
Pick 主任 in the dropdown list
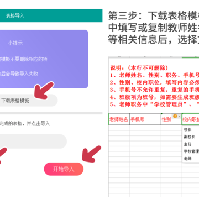188,144
